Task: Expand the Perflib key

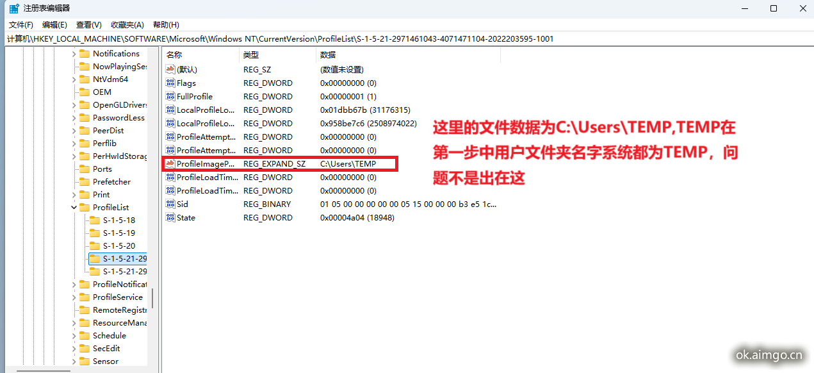Action: point(74,144)
